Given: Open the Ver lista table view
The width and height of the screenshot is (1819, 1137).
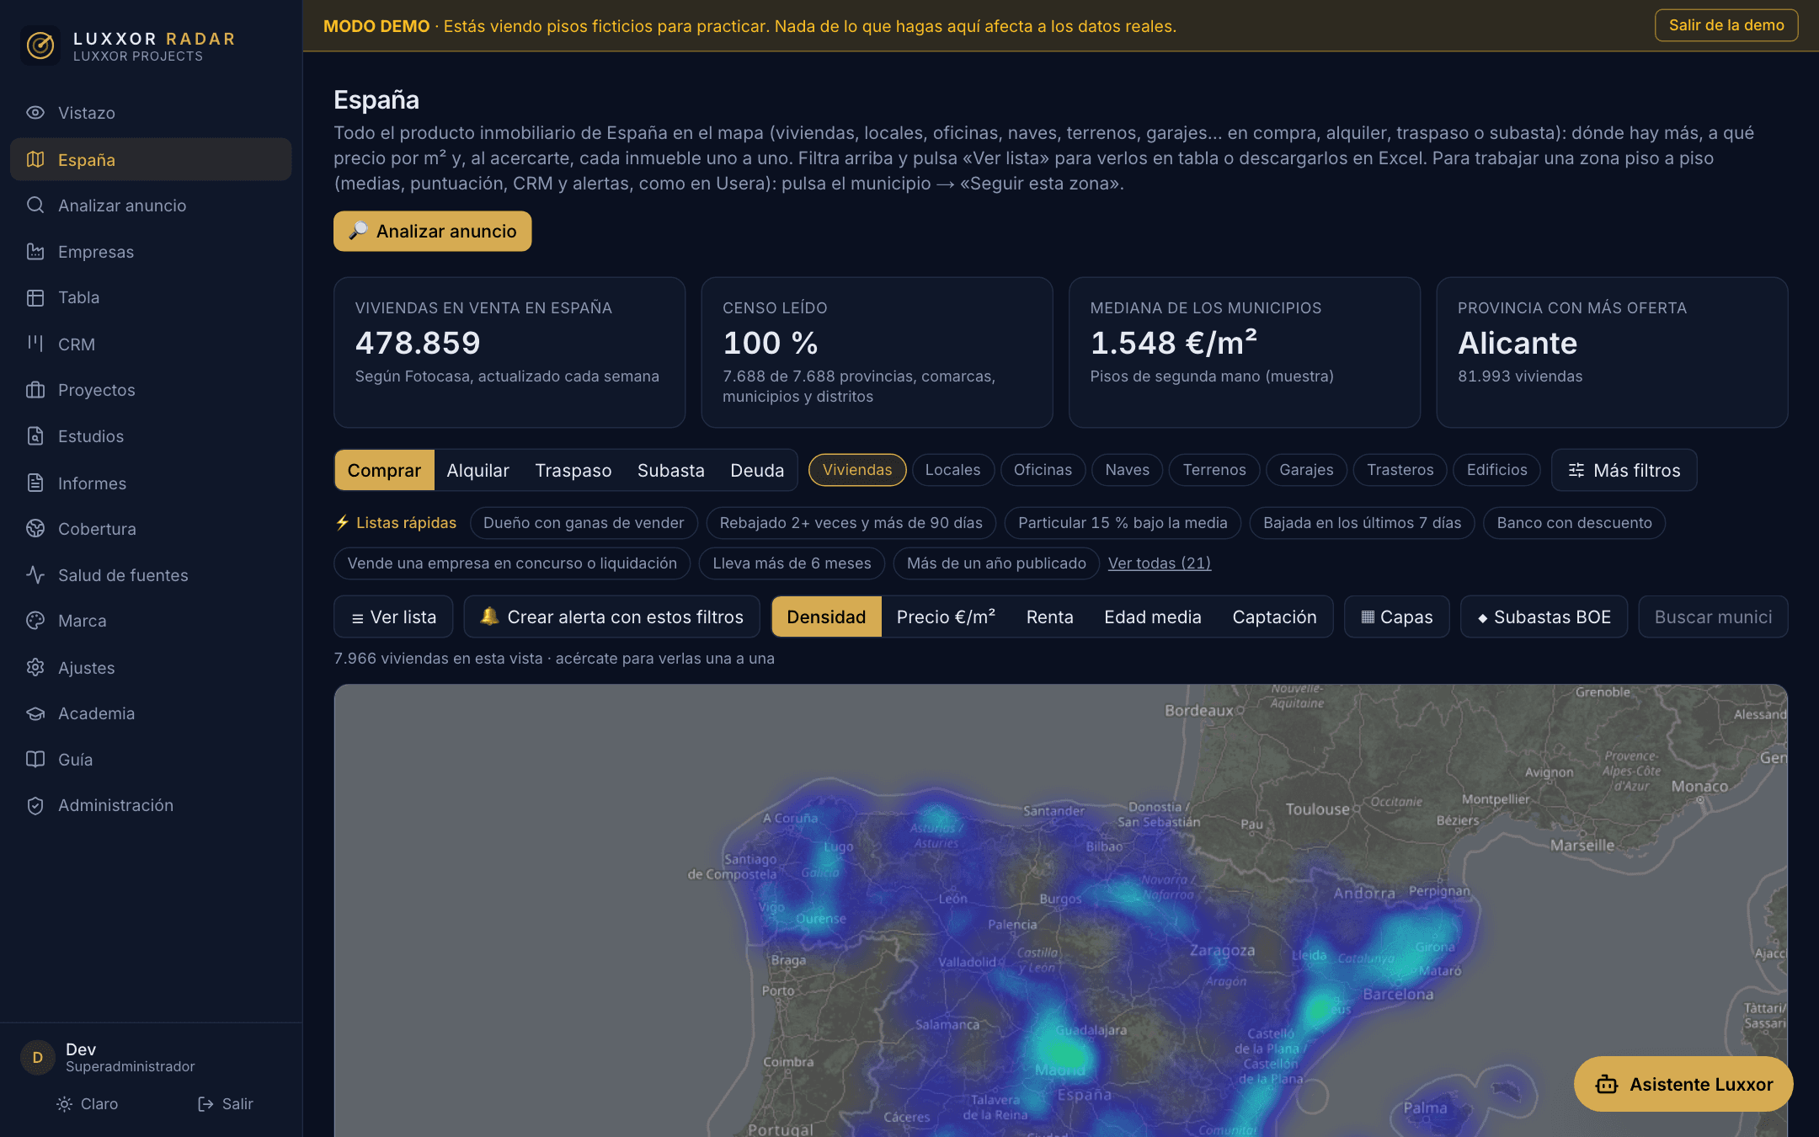Looking at the screenshot, I should (393, 617).
